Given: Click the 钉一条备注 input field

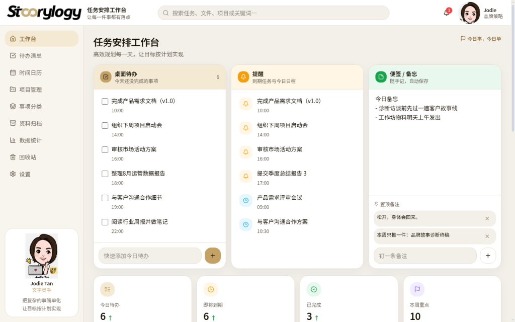Looking at the screenshot, I should point(425,256).
